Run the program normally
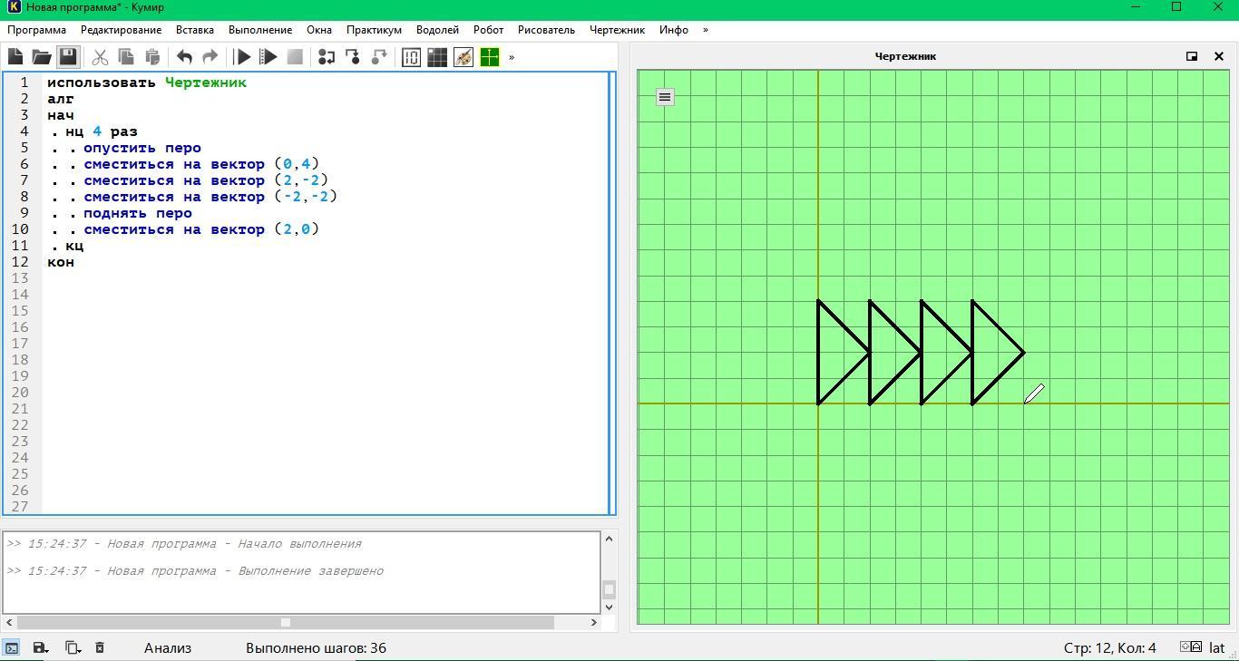Image resolution: width=1239 pixels, height=661 pixels. [x=242, y=57]
